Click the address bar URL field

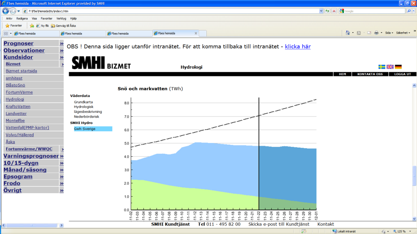pyautogui.click(x=172, y=11)
